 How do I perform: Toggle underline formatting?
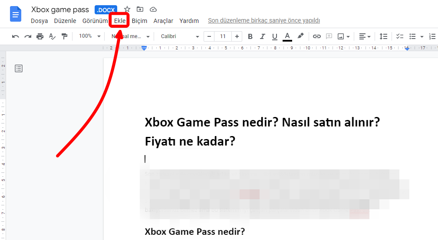point(274,36)
